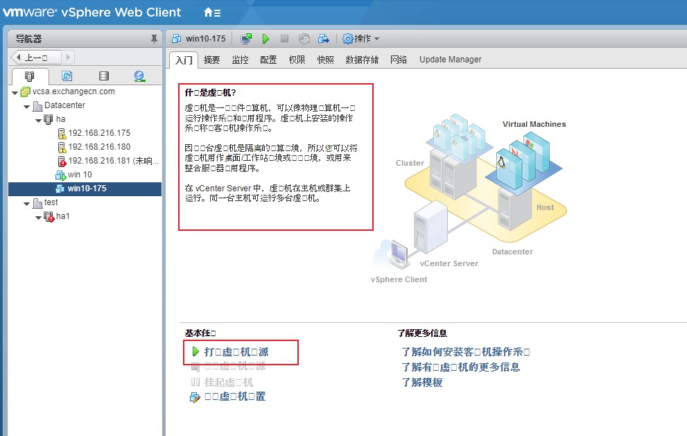Open the 数据存储 tab
Image resolution: width=687 pixels, height=436 pixels.
[x=362, y=60]
